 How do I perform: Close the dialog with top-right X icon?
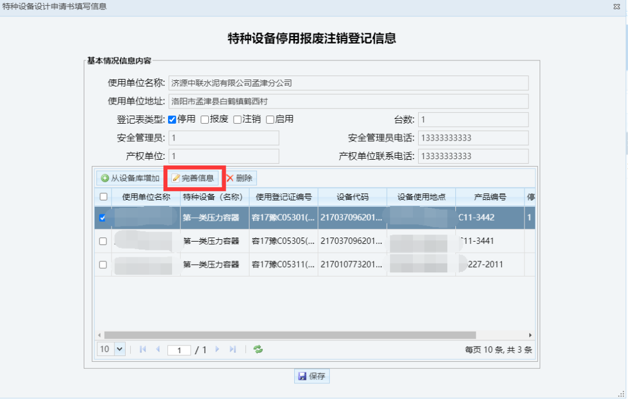(x=617, y=6)
